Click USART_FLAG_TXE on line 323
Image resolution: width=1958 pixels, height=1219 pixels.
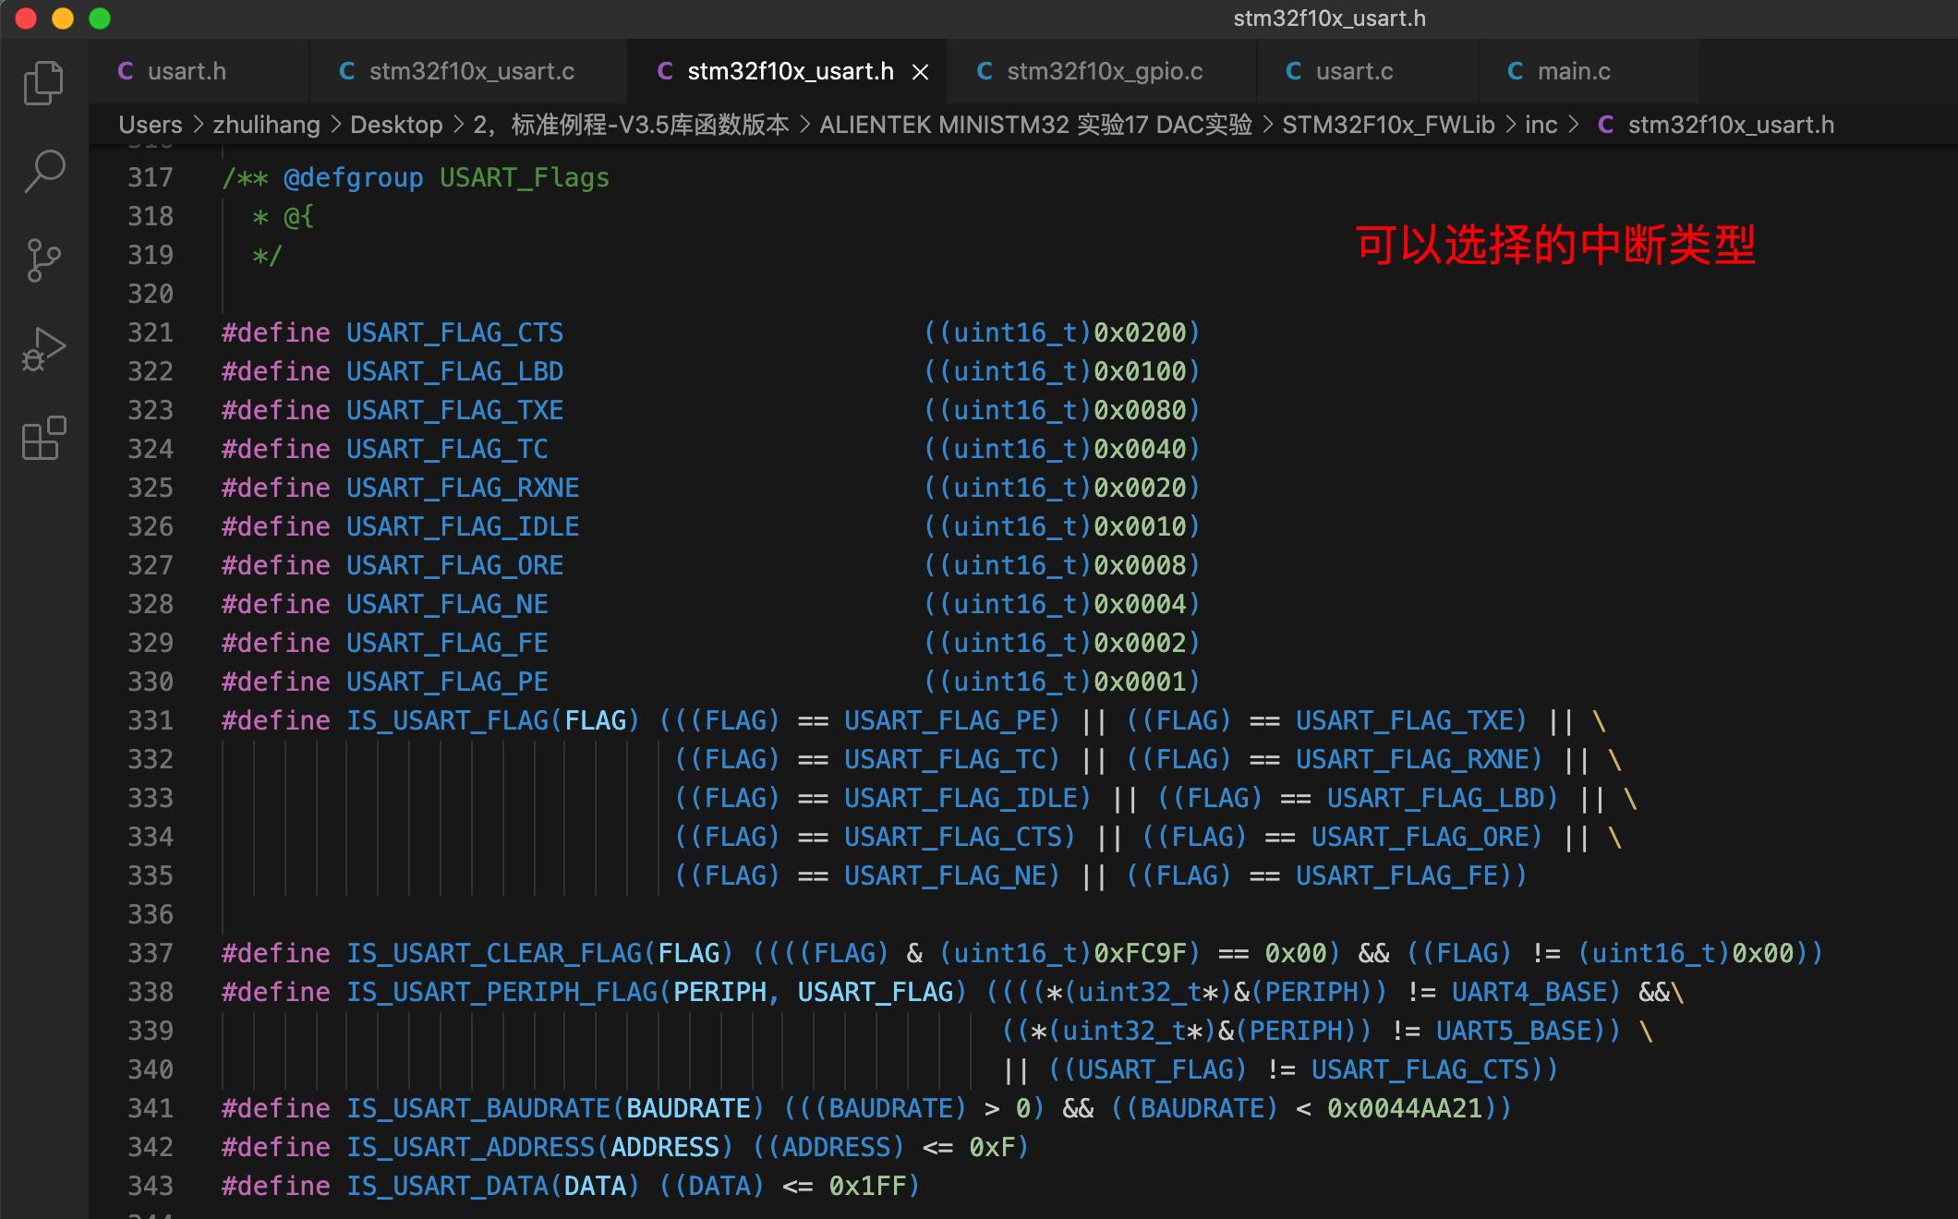[454, 410]
